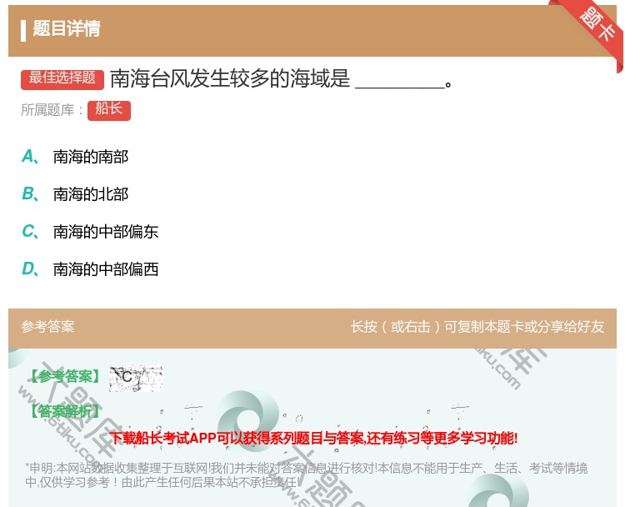Click the 最佳选择题 question type badge
This screenshot has height=507, width=625.
62,79
